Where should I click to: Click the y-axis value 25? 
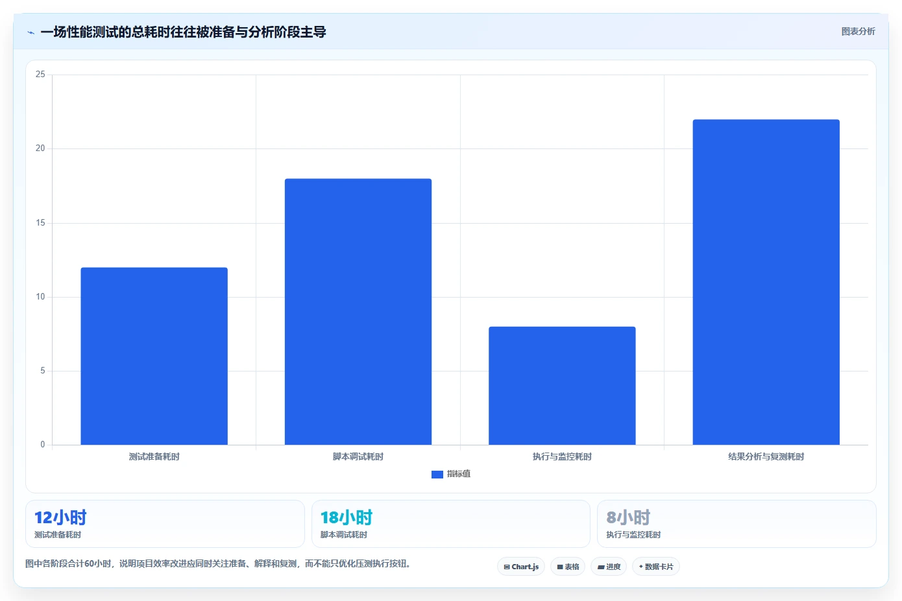pos(40,75)
